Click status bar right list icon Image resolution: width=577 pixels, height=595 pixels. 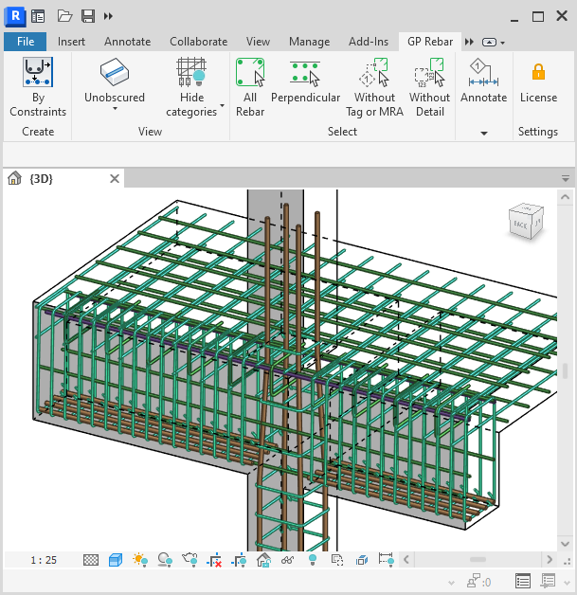[x=548, y=581]
